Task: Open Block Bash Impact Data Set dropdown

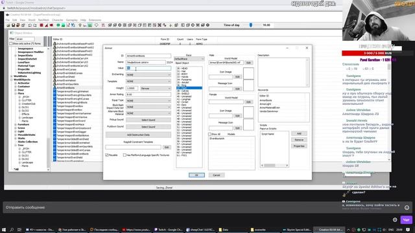Action: click(148, 107)
